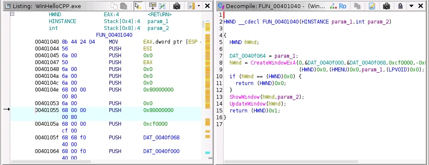Open the Decompile control flow graph icon

tap(333, 6)
